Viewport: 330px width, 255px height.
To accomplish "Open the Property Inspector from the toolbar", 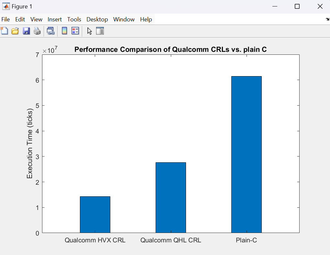I will 100,31.
